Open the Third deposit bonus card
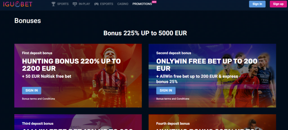 pos(78,122)
